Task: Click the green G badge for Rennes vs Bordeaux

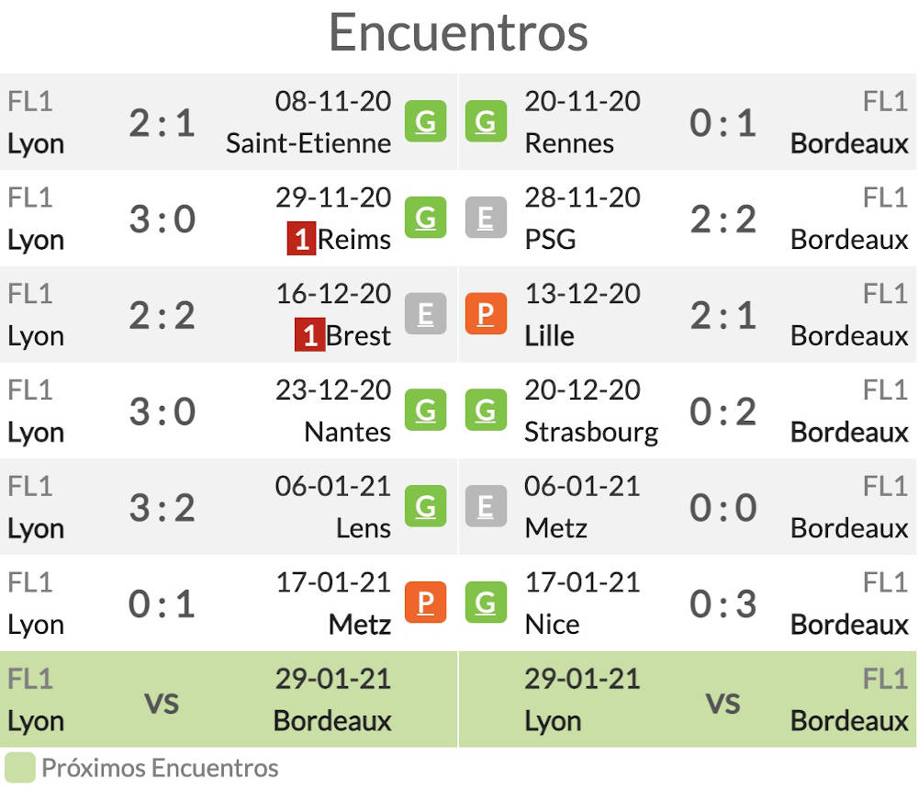Action: (486, 121)
